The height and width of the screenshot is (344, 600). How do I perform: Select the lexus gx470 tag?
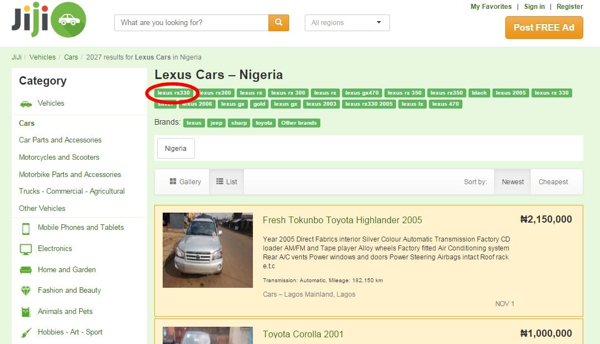tap(362, 93)
